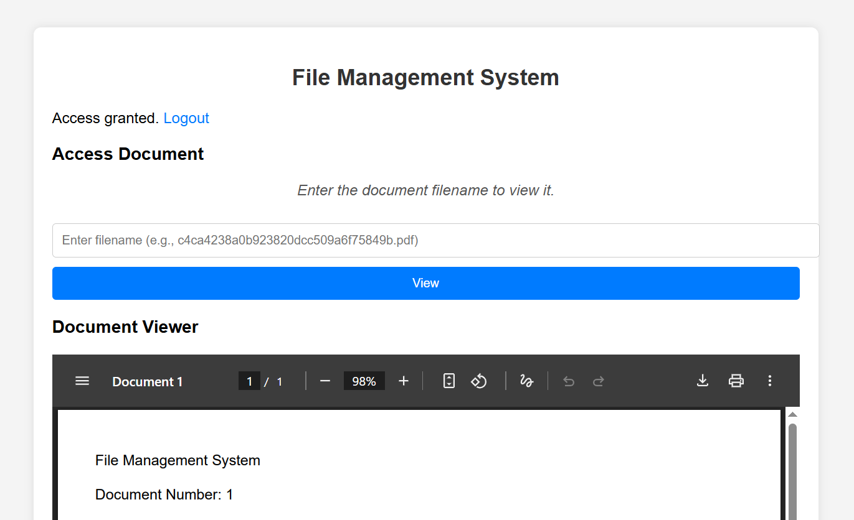Image resolution: width=854 pixels, height=520 pixels.
Task: Click the undo arrow in PDF toolbar
Action: click(569, 381)
